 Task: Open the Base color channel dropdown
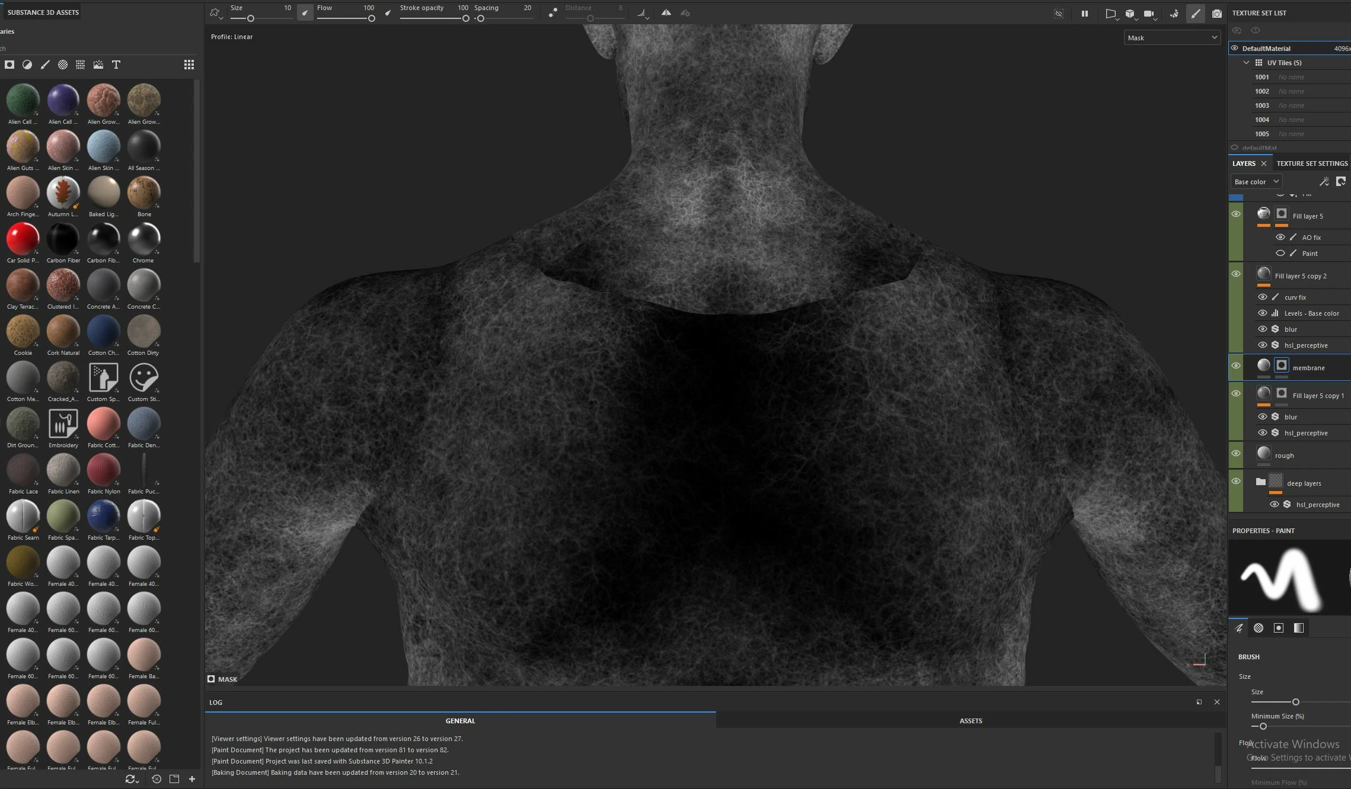1256,182
